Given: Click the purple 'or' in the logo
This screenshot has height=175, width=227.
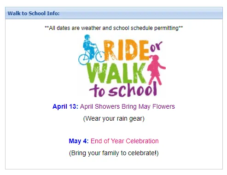Looking at the screenshot, I should coord(156,47).
